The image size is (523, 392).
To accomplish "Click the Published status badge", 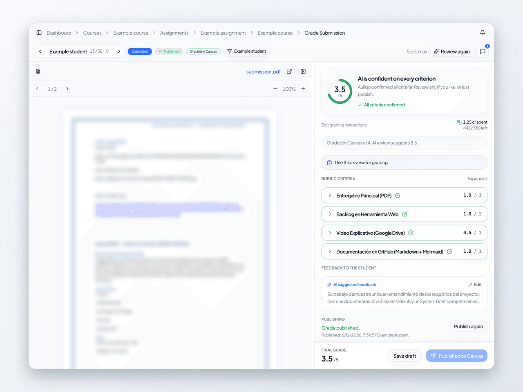I will [169, 51].
